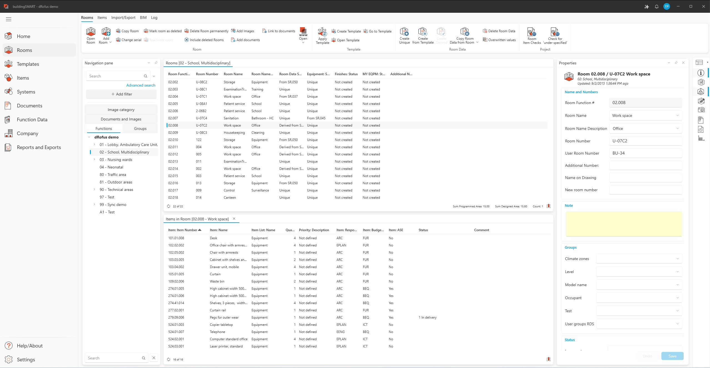710x368 pixels.
Task: Go to Templates in the sidebar
Action: (39, 64)
